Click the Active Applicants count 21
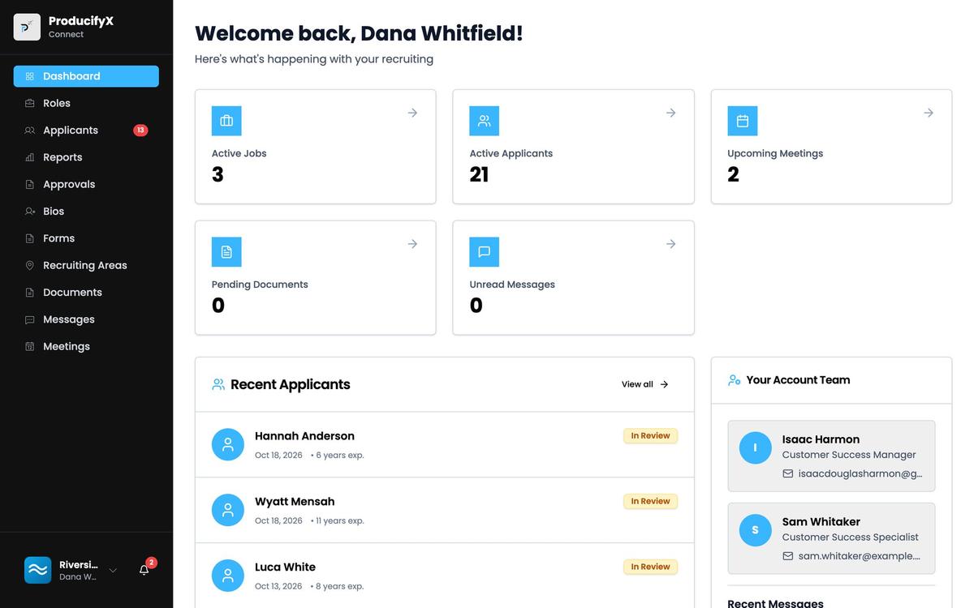The height and width of the screenshot is (608, 974). (x=479, y=174)
